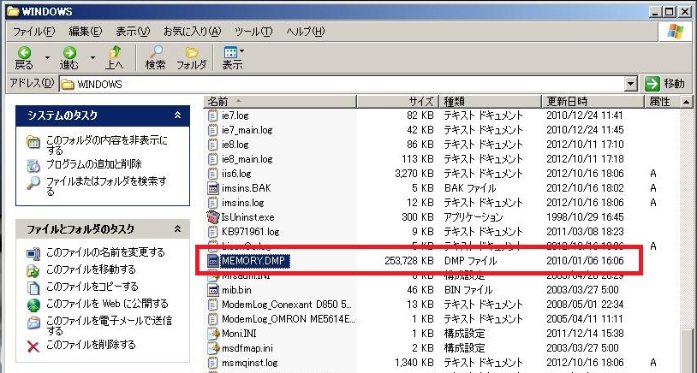Select the msmqinst.log file icon
Image resolution: width=697 pixels, height=373 pixels.
coord(214,363)
